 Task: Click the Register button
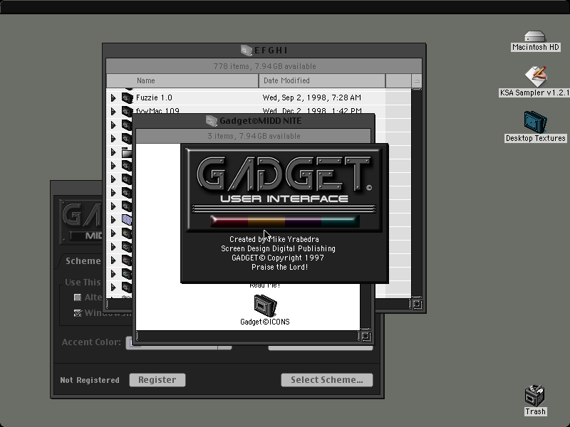[x=157, y=380]
